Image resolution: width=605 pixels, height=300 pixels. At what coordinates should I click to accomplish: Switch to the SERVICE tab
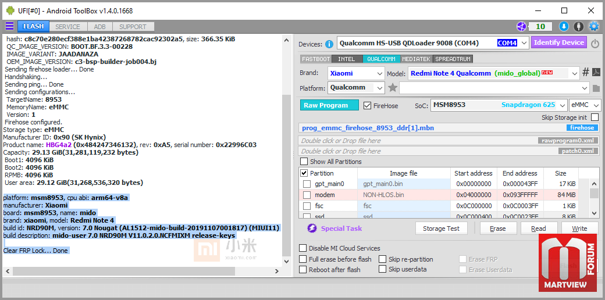67,27
